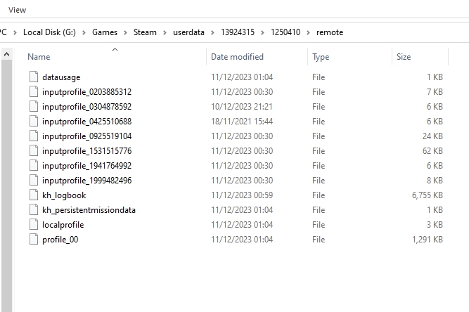Click the 8 KB size value
469x312 pixels.
pyautogui.click(x=435, y=181)
